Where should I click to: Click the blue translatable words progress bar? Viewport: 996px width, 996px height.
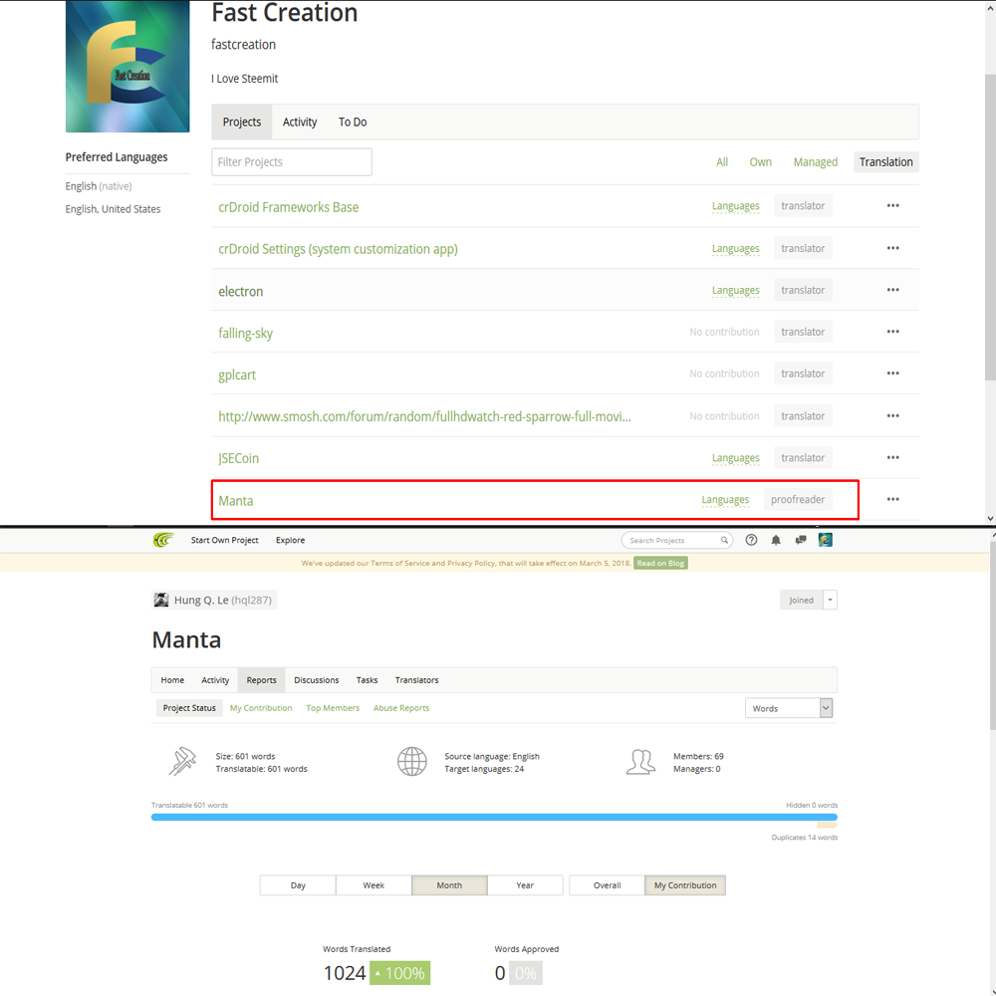coord(494,818)
